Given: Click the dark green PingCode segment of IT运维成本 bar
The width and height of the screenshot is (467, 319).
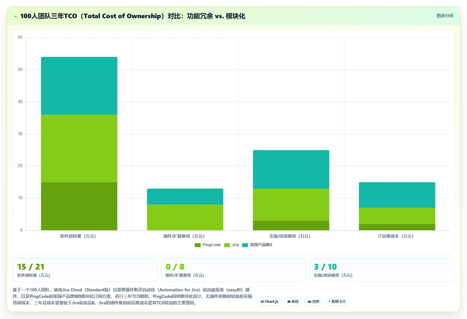Looking at the screenshot, I should point(397,227).
